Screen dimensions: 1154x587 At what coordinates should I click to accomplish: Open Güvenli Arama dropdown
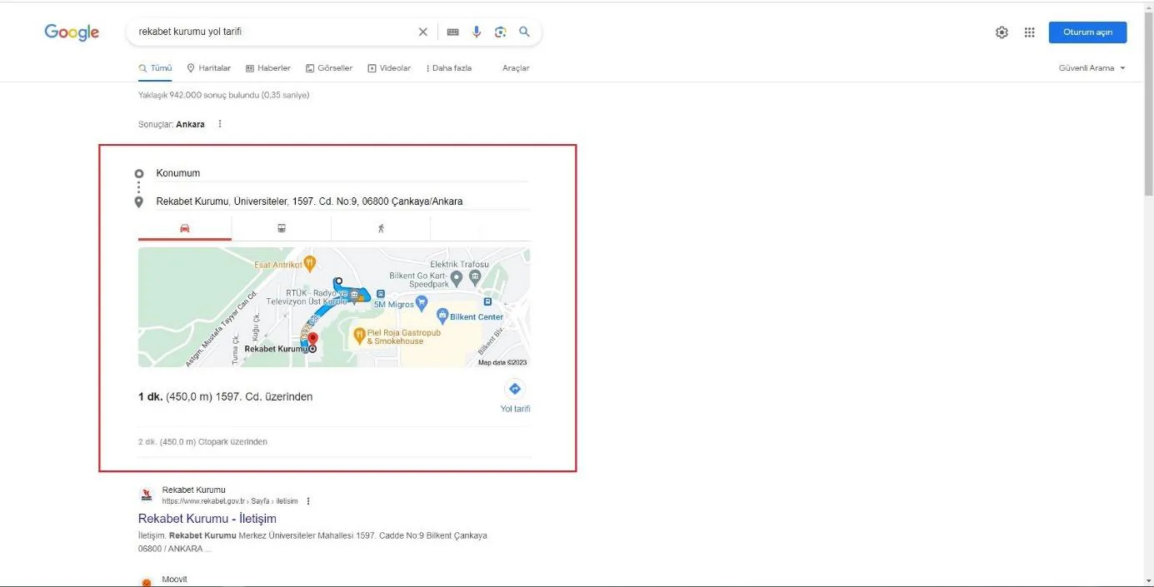pos(1092,68)
